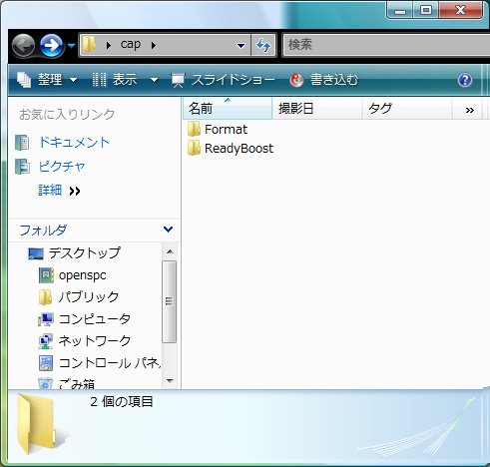Open the 整理 organize dropdown menu
Screen dimensions: 490x467
(47, 80)
